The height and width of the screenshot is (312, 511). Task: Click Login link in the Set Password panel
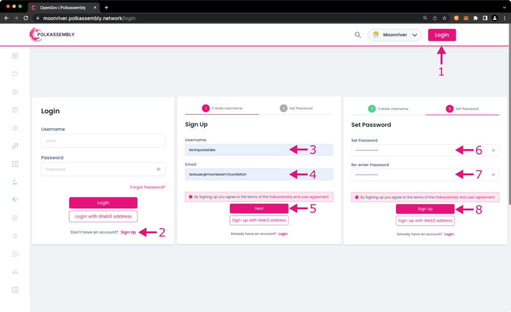[x=449, y=234]
